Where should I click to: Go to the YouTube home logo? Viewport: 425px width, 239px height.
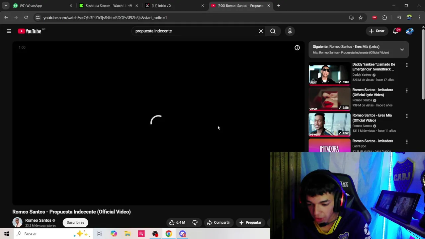30,31
